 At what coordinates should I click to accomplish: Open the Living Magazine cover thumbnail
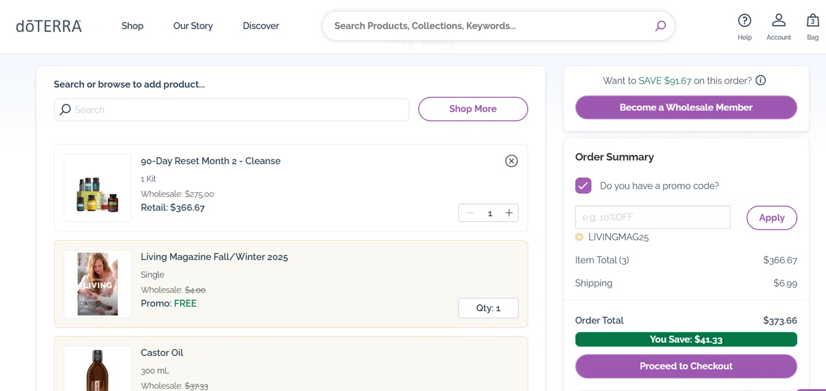tap(97, 284)
